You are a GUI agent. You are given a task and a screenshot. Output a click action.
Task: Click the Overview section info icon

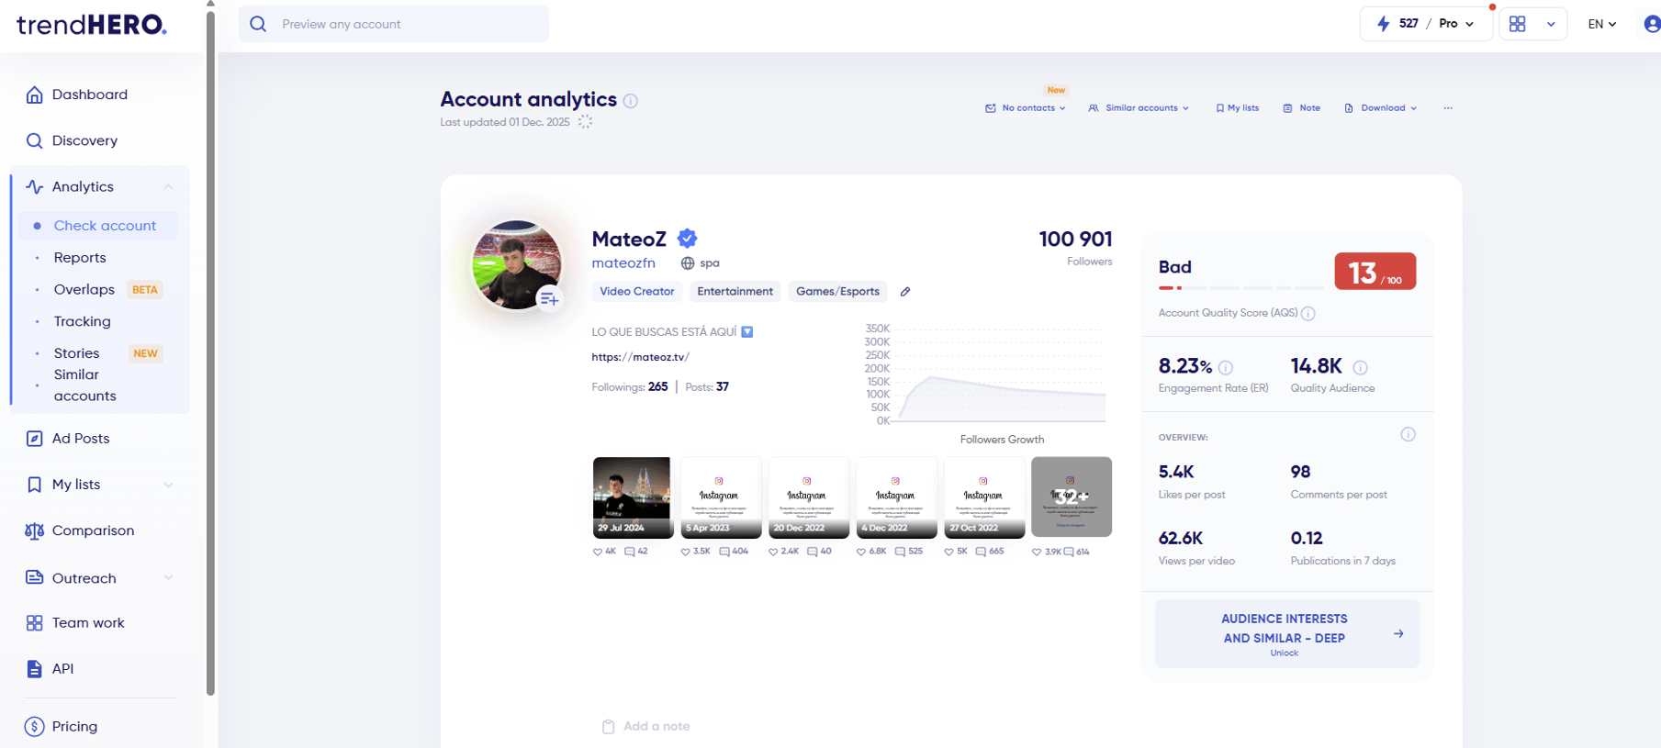(1408, 435)
